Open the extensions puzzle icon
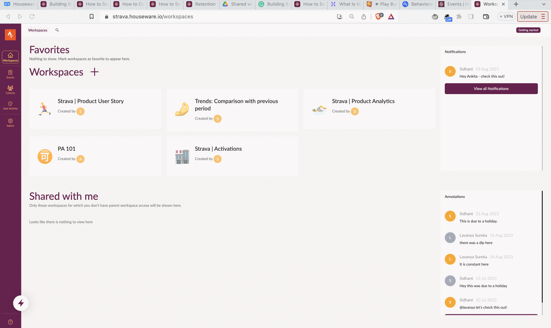The height and width of the screenshot is (328, 551). point(459,16)
